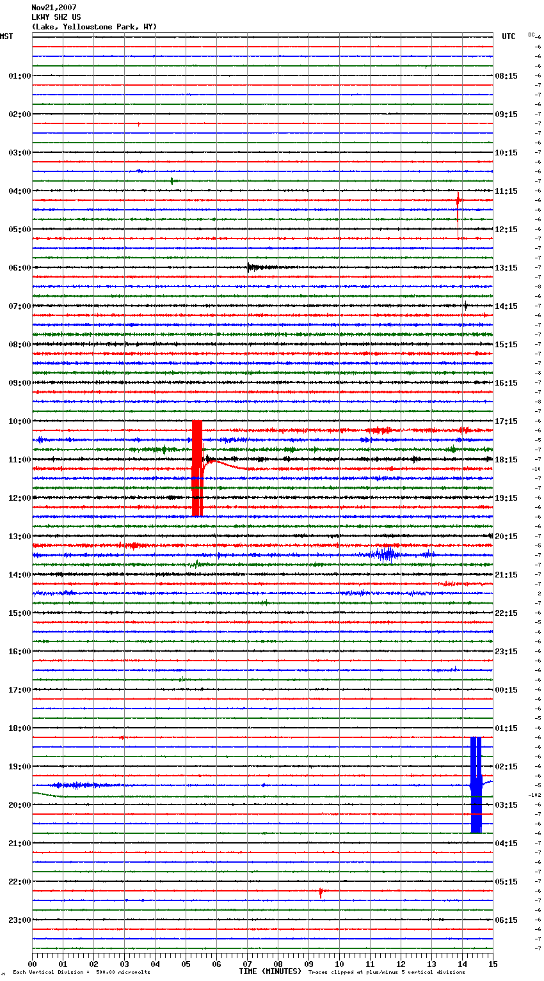Click the TIME (MINUTES) axis title
Image resolution: width=544 pixels, height=981 pixels.
270,971
